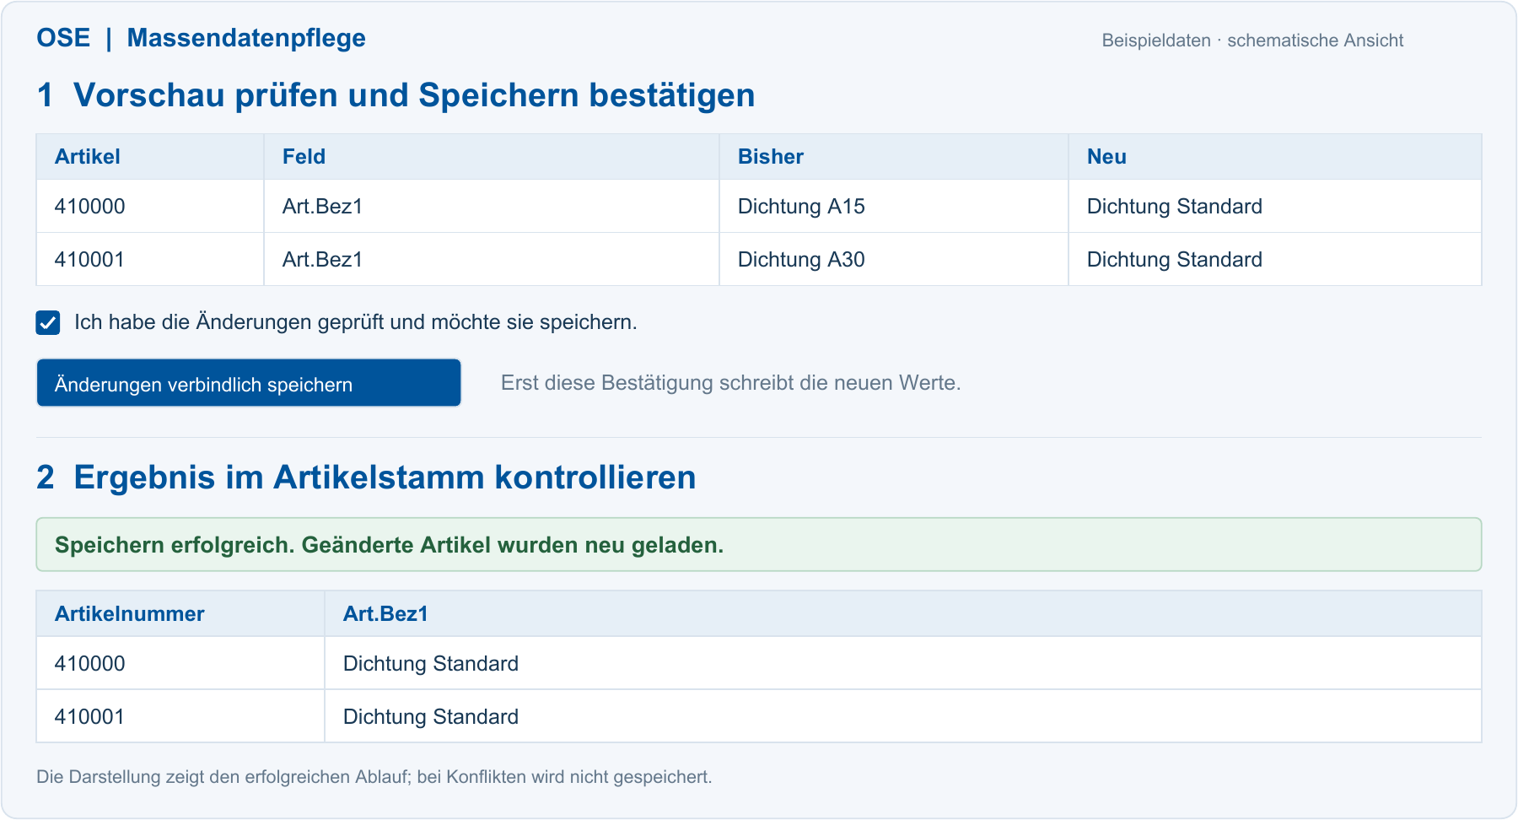Click hint 'Erst diese Bestätigung schreibt die neuen Werte.'

(x=731, y=383)
